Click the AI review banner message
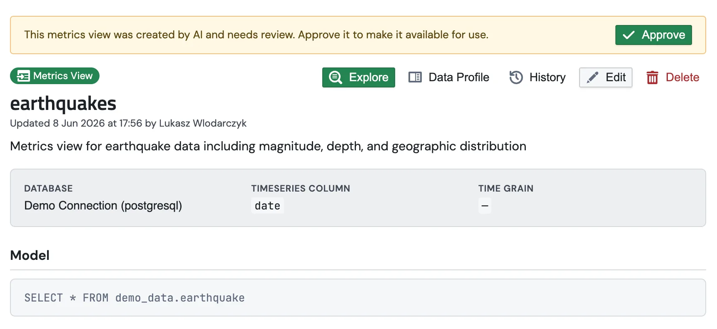 click(256, 35)
